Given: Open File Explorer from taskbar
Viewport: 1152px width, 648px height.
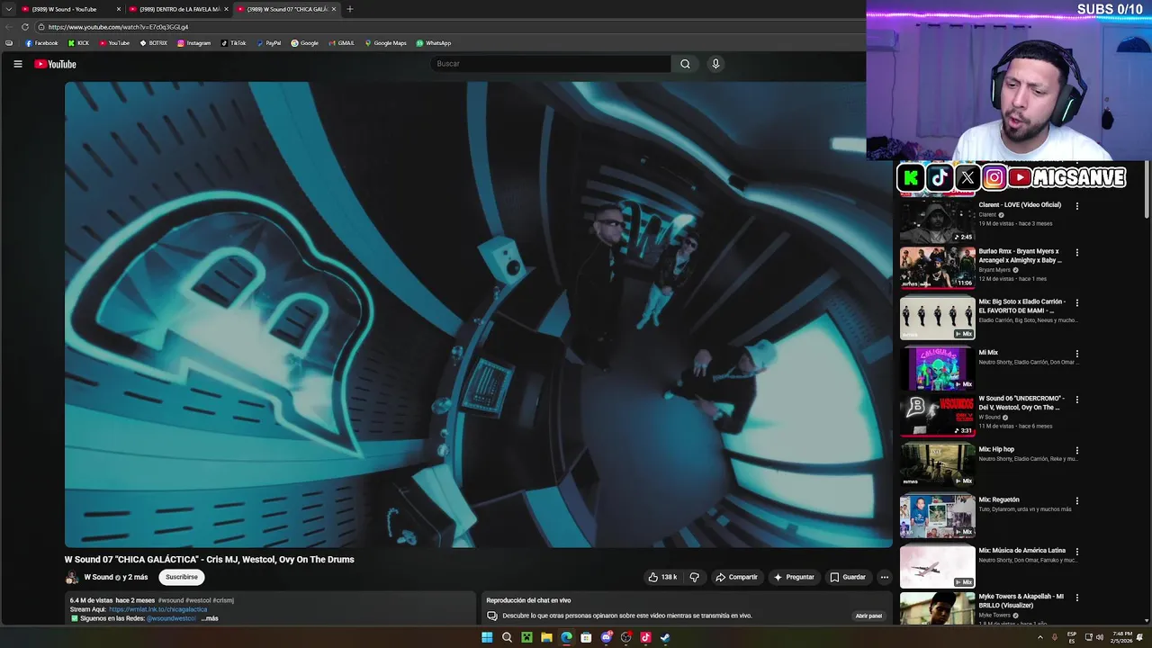Looking at the screenshot, I should 546,637.
